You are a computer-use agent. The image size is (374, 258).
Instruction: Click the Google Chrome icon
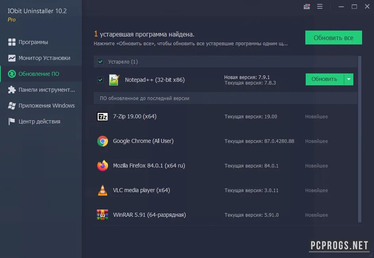(102, 141)
